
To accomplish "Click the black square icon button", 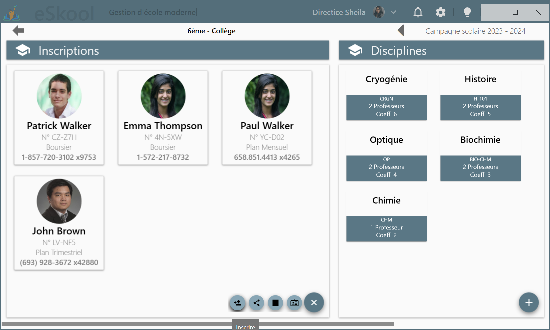I will tap(275, 303).
